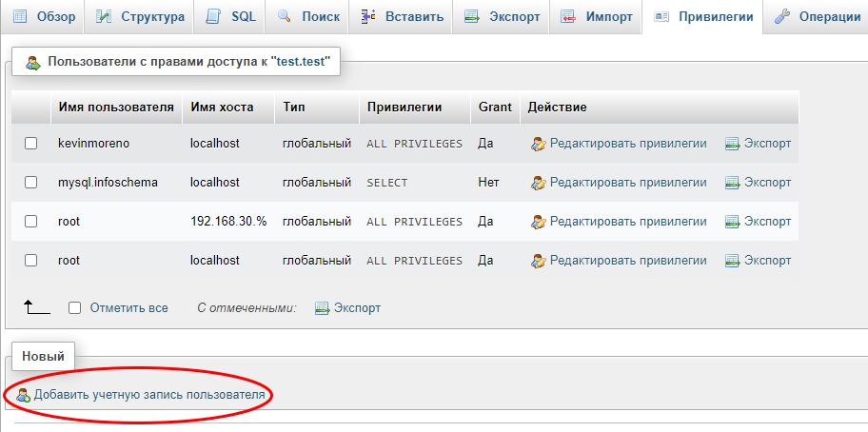The height and width of the screenshot is (432, 868).
Task: Click the SQL tab icon
Action: tap(213, 17)
